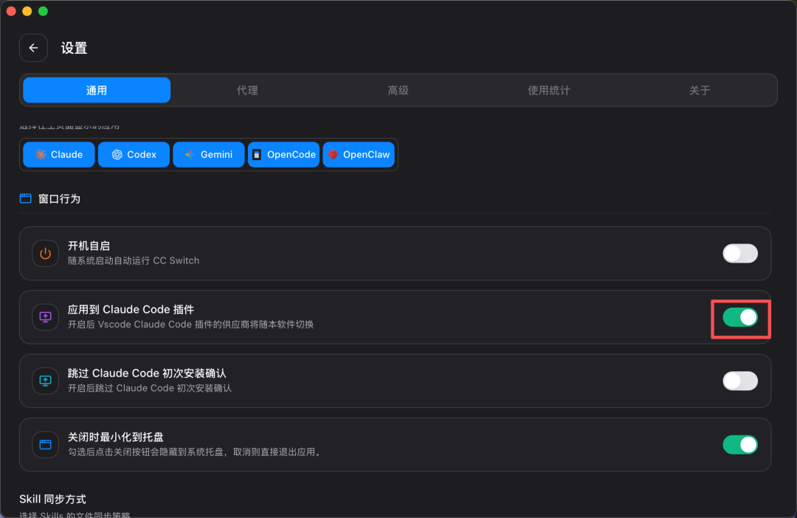Click the Codex swirl logo icon
This screenshot has height=518, width=797.
117,154
